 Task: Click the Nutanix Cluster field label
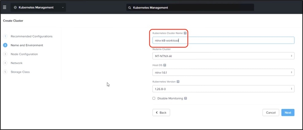162,49
